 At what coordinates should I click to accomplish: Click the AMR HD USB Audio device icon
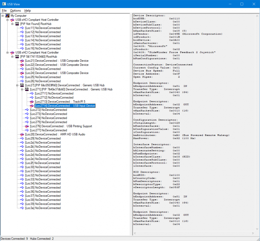point(22,134)
